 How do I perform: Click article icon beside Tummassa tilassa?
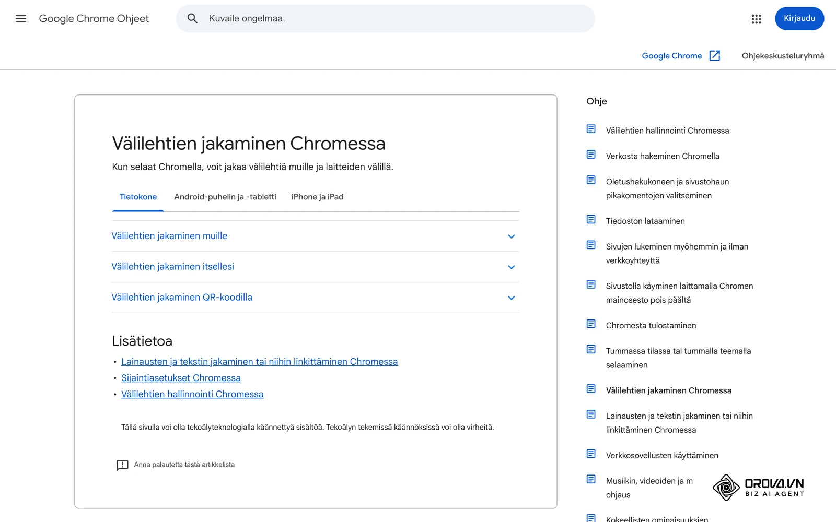coord(591,349)
